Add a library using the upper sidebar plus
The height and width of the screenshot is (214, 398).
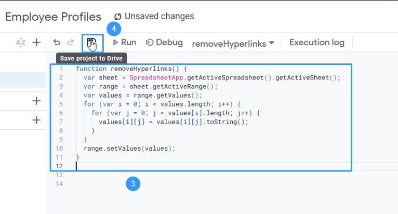[36, 101]
